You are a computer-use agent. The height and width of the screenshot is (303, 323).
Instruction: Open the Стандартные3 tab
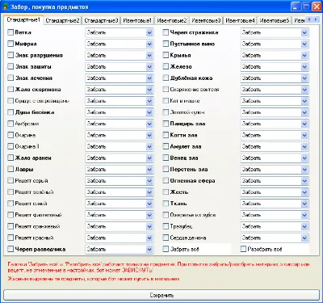[x=101, y=20]
